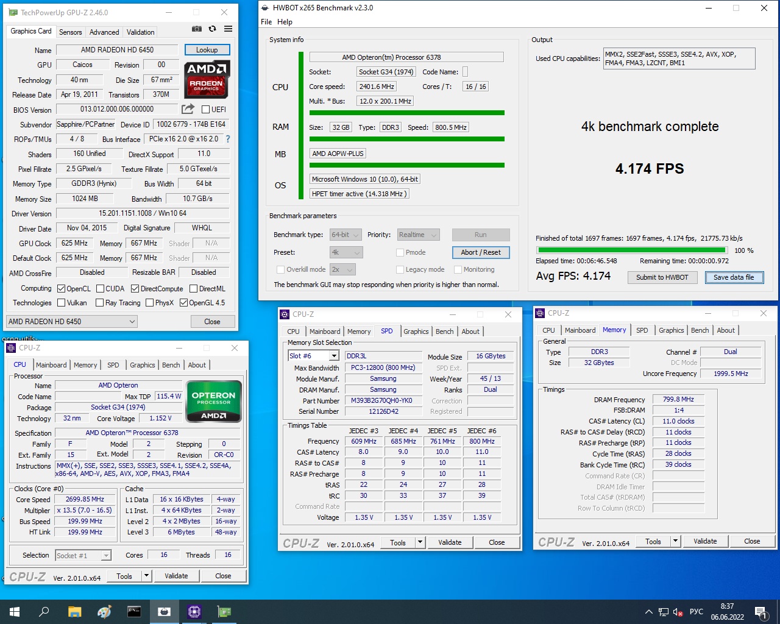The image size is (780, 624).
Task: Click the GPU-Z screenshot camera icon
Action: coord(196,29)
